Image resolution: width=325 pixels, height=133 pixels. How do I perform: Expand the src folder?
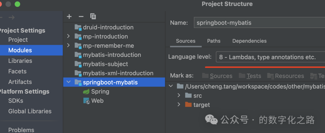(179, 95)
